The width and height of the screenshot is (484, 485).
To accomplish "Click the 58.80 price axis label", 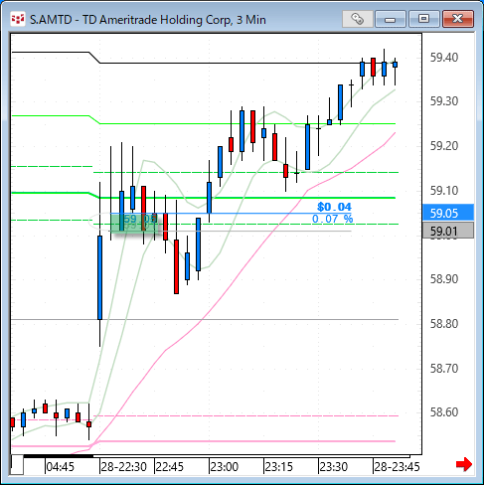I will (x=444, y=324).
